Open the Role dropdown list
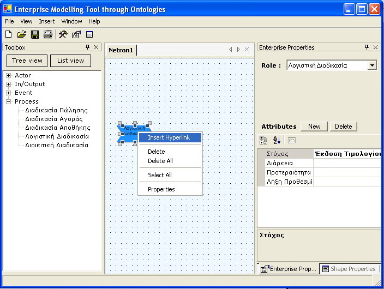This screenshot has width=384, height=289. 372,65
